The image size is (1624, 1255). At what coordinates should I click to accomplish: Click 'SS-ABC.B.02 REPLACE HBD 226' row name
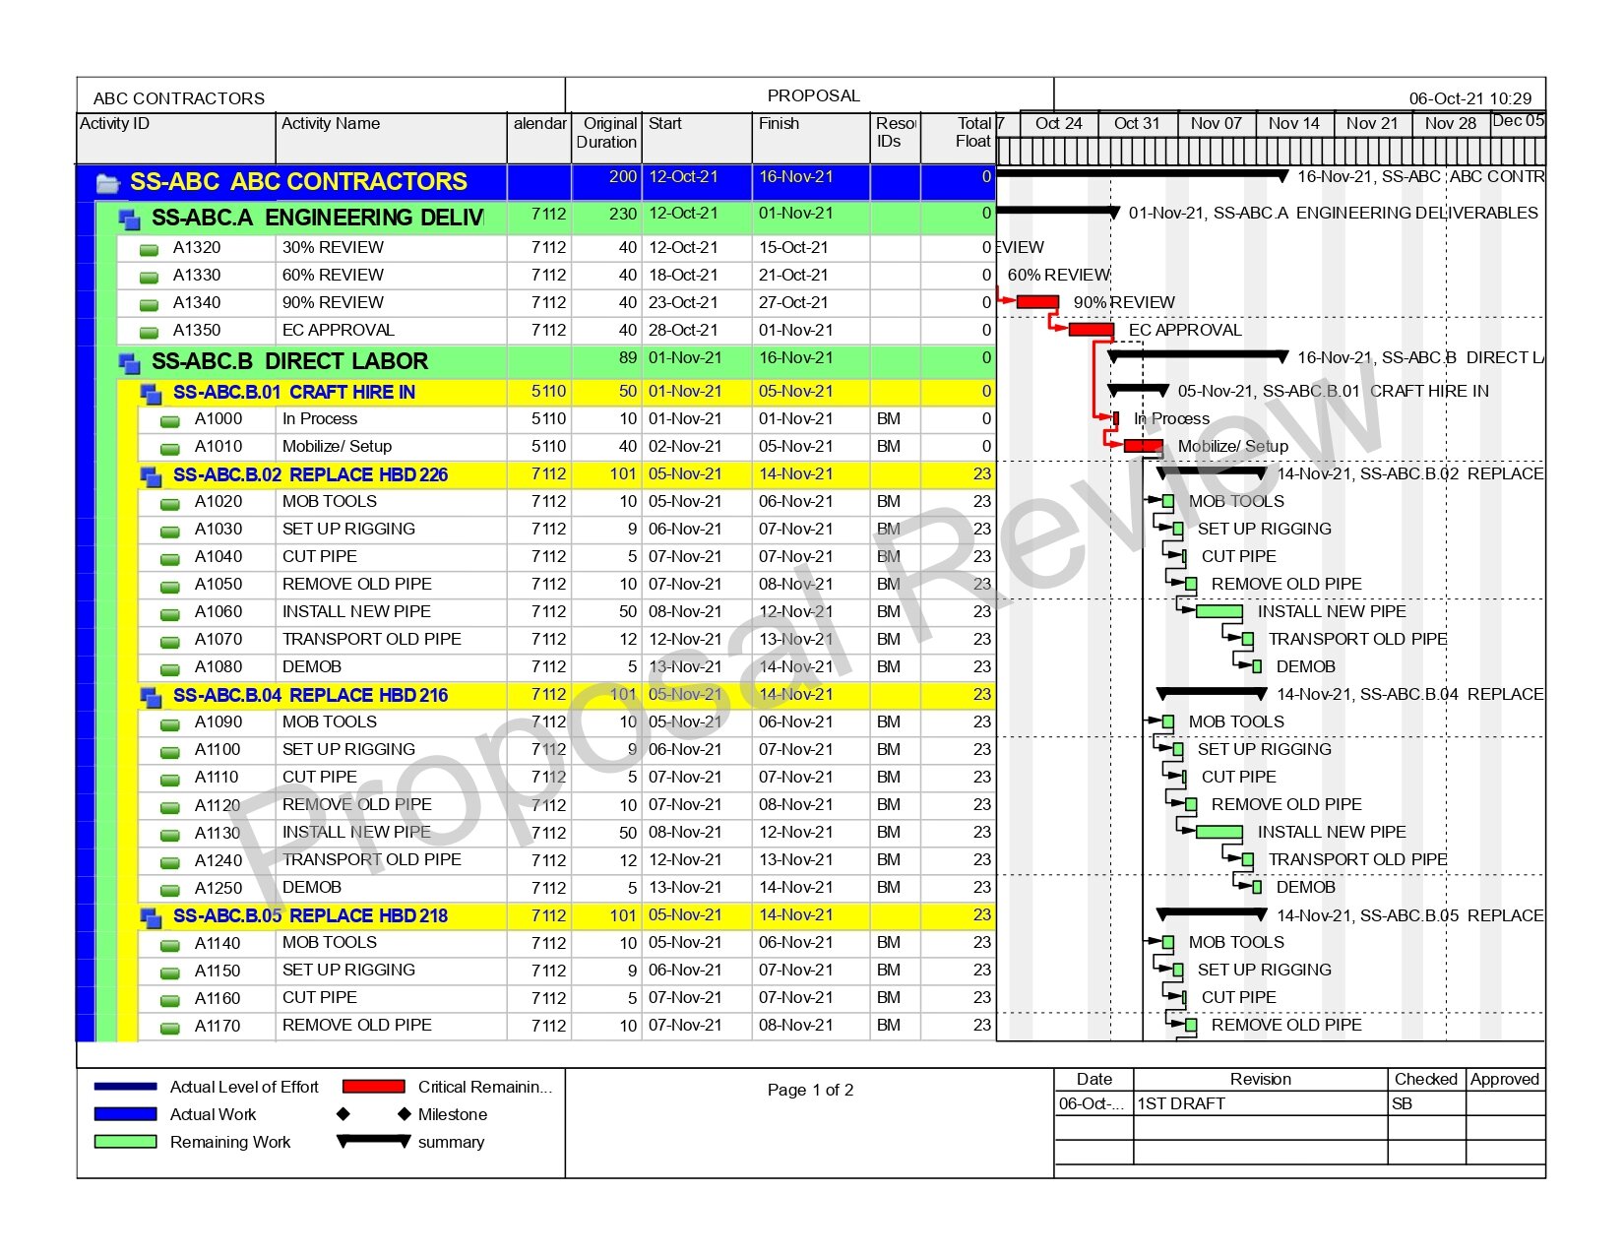click(x=310, y=475)
